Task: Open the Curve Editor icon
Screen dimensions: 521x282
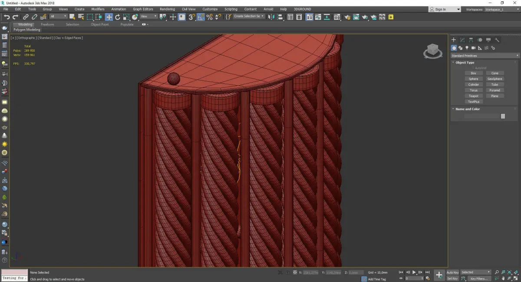Action: (x=318, y=17)
